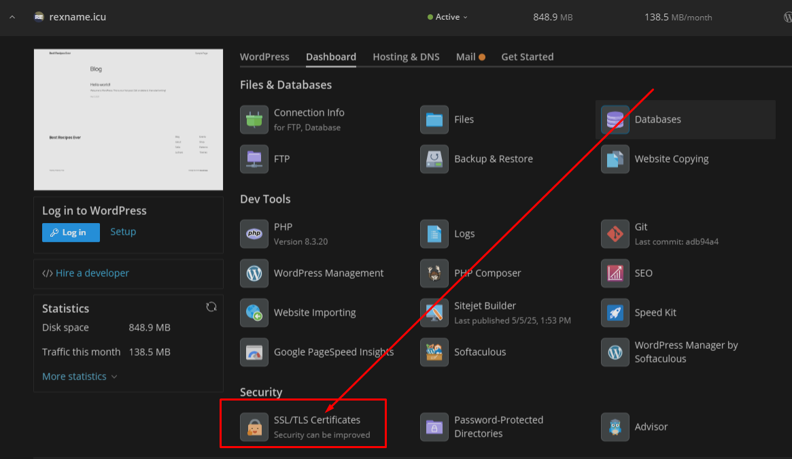
Task: Switch to the WordPress tab
Action: point(264,56)
